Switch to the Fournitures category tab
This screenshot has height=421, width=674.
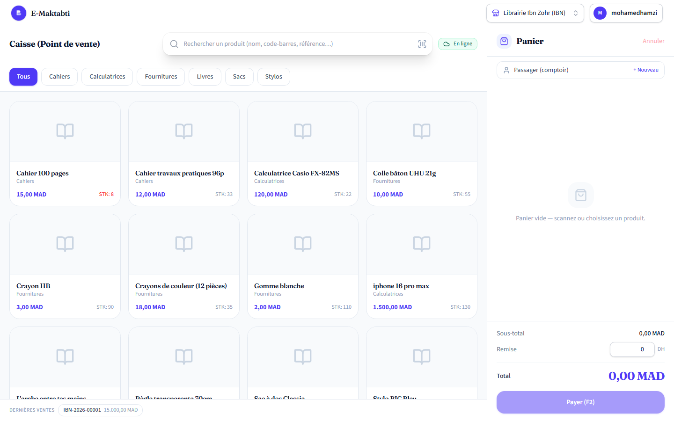pyautogui.click(x=161, y=77)
